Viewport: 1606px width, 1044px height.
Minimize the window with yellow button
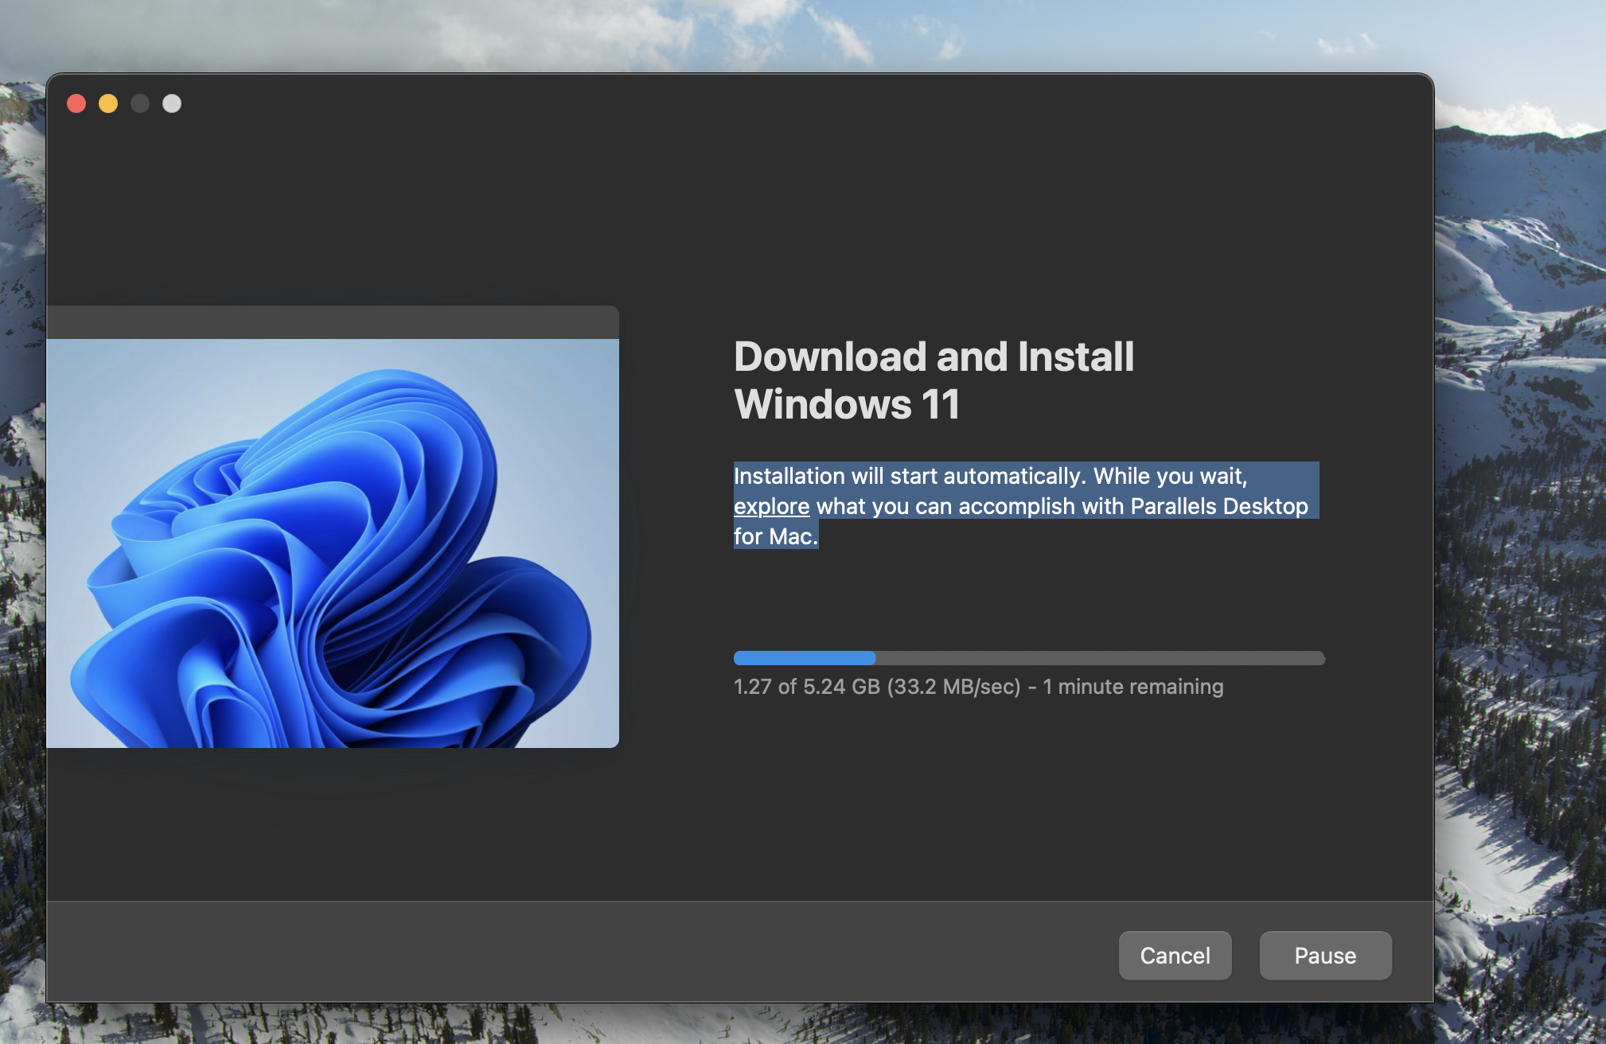(108, 103)
